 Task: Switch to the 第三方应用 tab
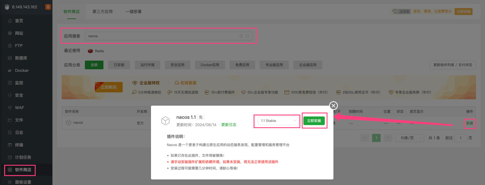(x=102, y=12)
